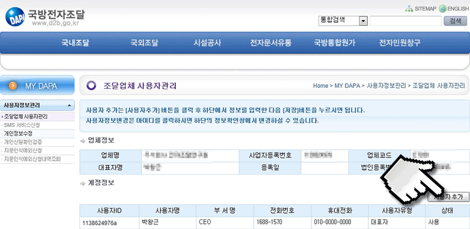
Task: Click the 업체코드 label cell
Action: 380,156
